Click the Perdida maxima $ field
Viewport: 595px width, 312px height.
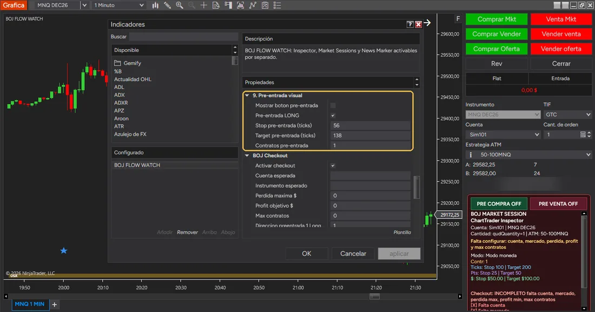(370, 196)
